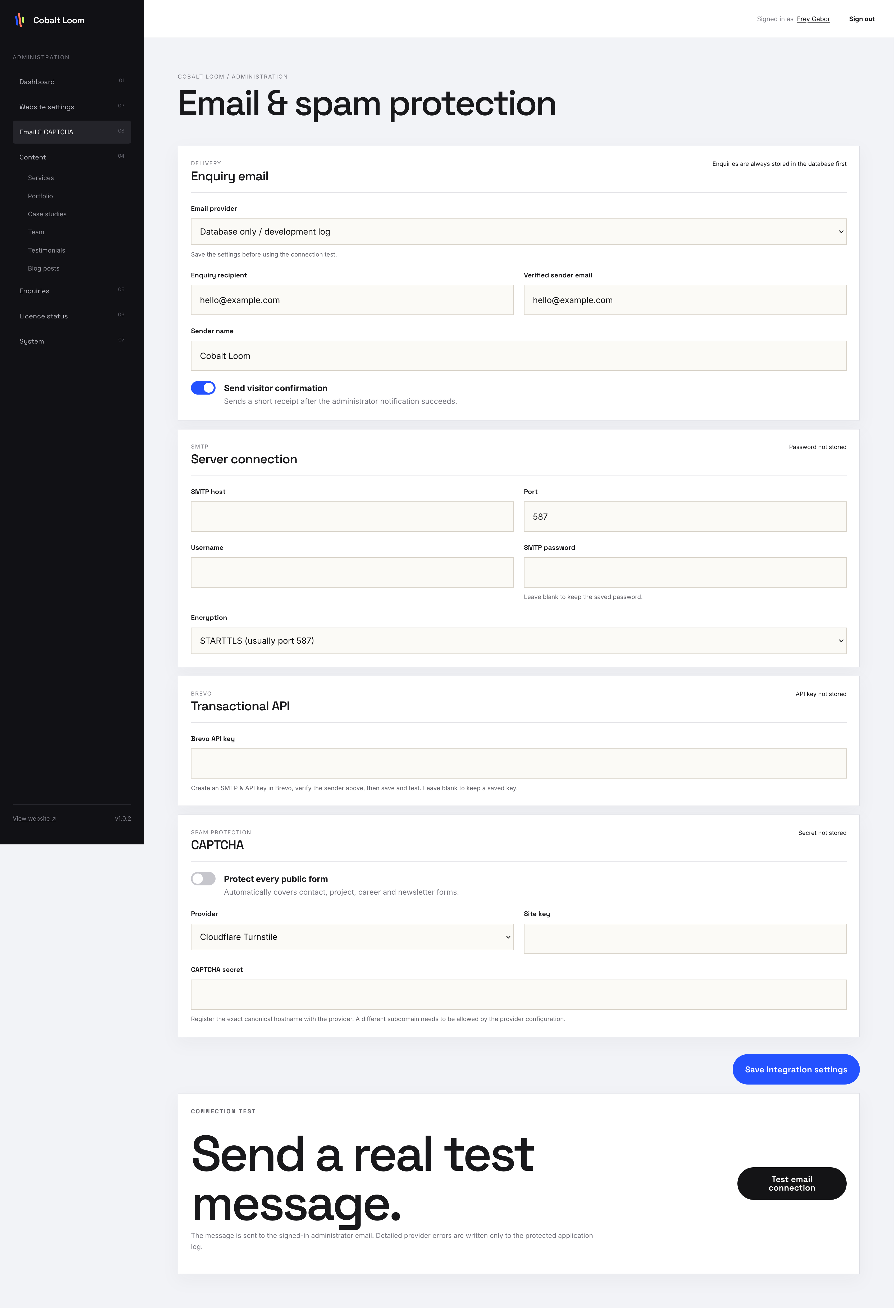Click the 'Password not stored' status text
894x1308 pixels.
point(818,447)
